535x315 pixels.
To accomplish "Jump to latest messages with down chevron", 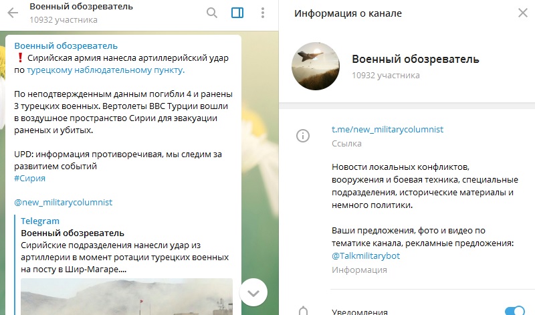I will coord(253,293).
